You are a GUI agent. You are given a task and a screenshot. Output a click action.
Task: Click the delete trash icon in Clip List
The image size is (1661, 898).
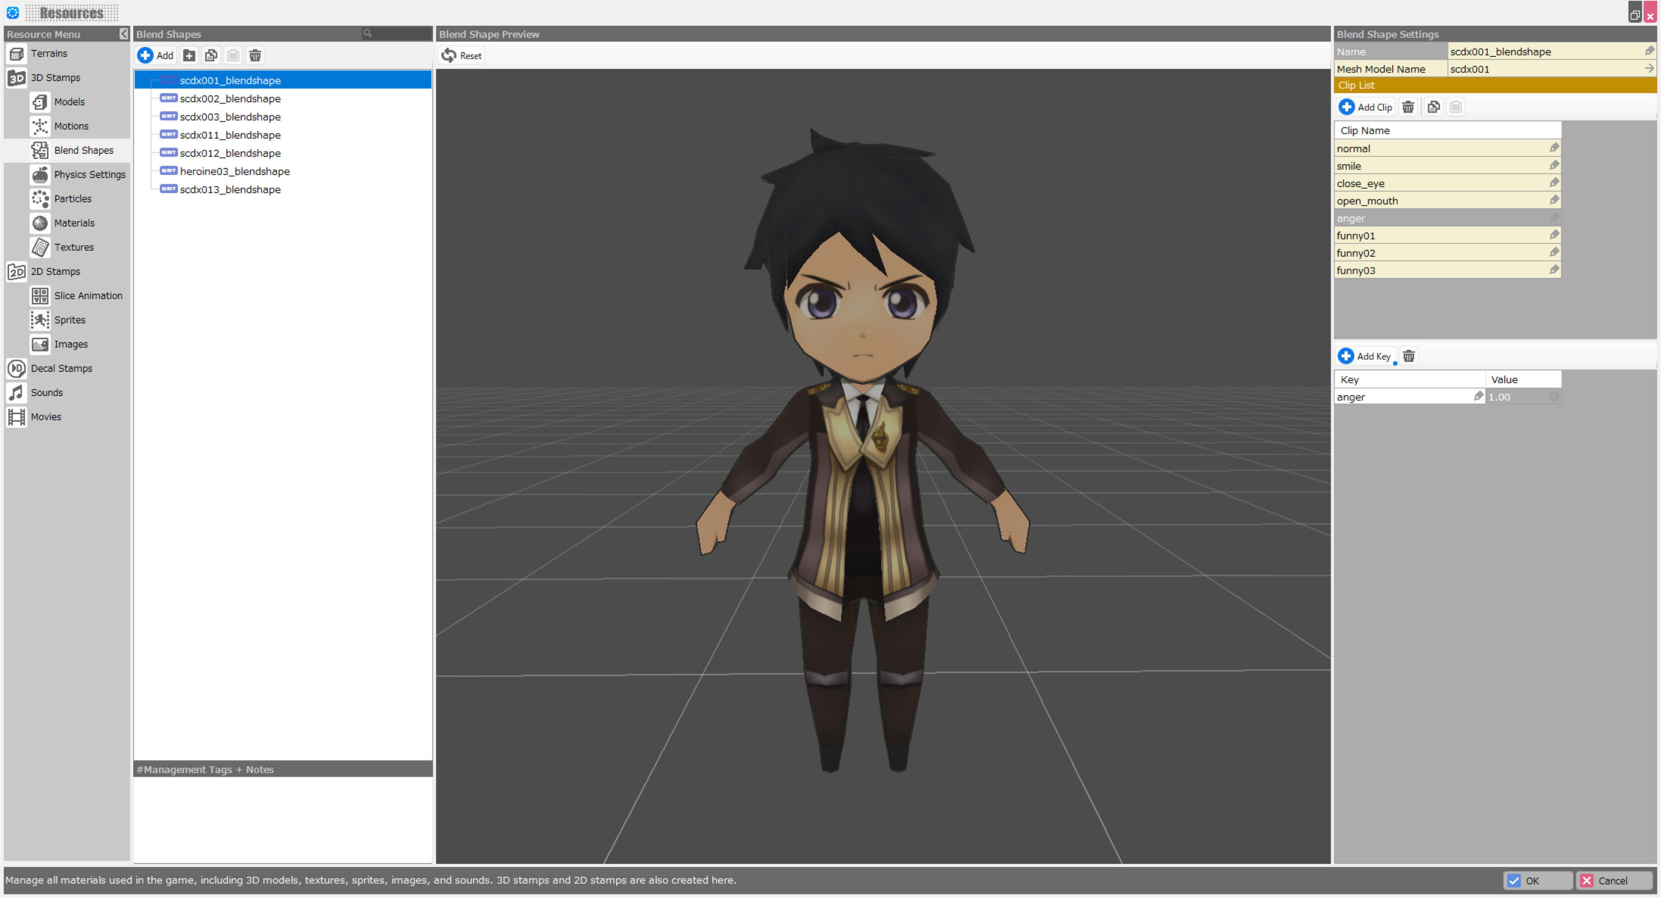point(1408,107)
